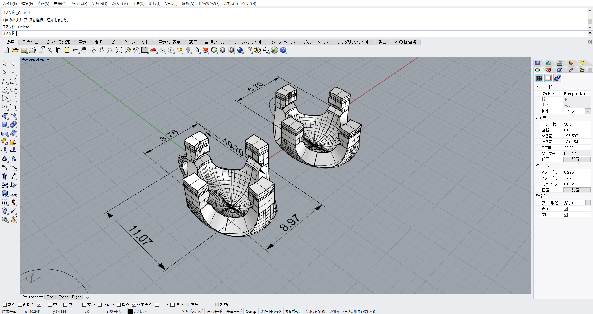This screenshot has width=593, height=314.
Task: Click the gear Options icon in toolbar
Action: (257, 50)
